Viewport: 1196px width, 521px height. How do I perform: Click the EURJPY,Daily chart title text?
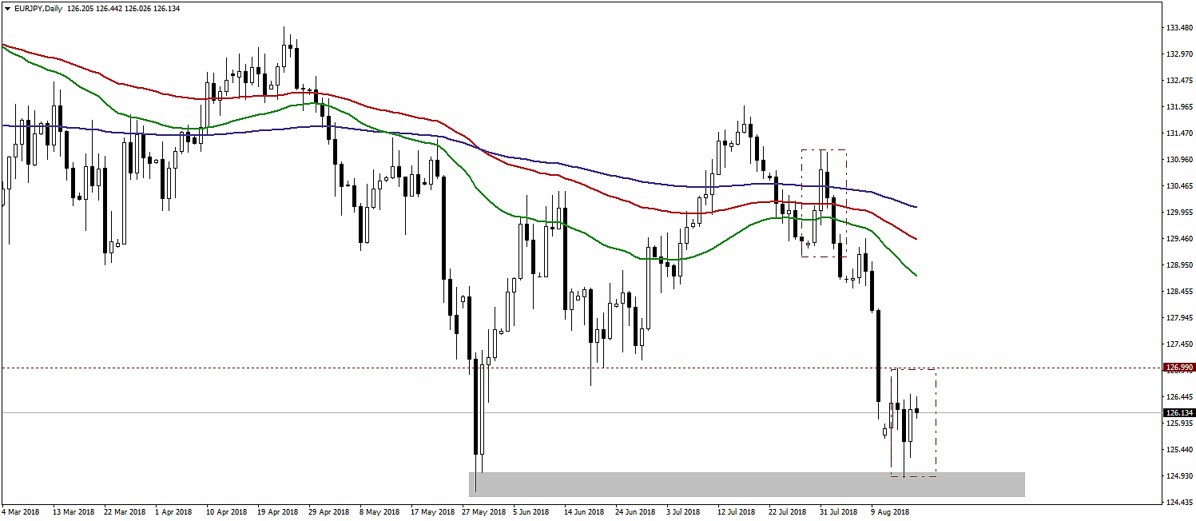pos(39,8)
